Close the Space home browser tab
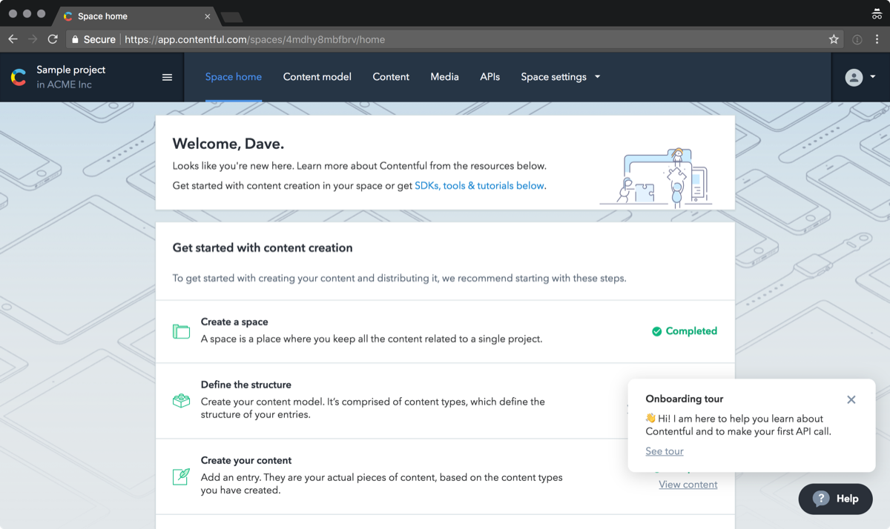Image resolution: width=890 pixels, height=529 pixels. pyautogui.click(x=208, y=16)
